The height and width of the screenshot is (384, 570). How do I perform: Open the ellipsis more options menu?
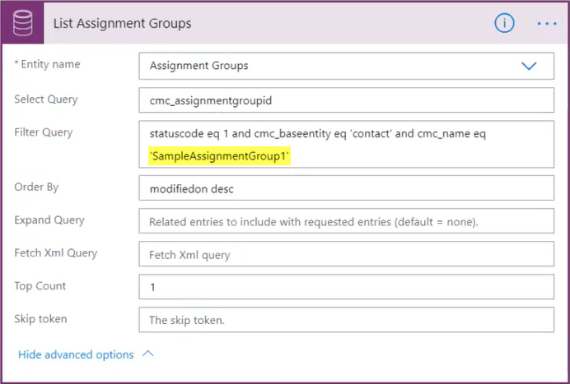pyautogui.click(x=547, y=24)
